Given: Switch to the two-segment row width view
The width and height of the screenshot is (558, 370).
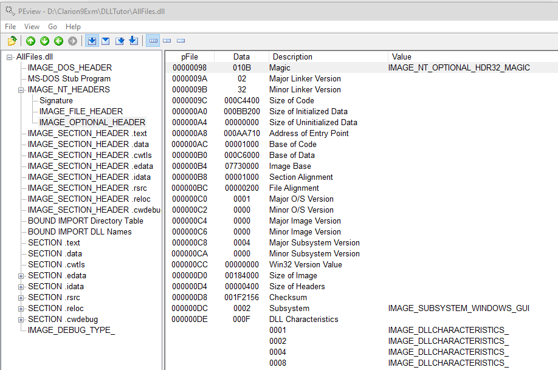Looking at the screenshot, I should tap(167, 41).
